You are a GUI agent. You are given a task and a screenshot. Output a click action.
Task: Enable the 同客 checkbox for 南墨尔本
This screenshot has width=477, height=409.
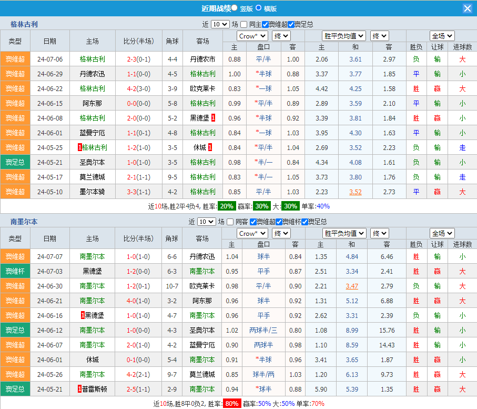(x=230, y=222)
